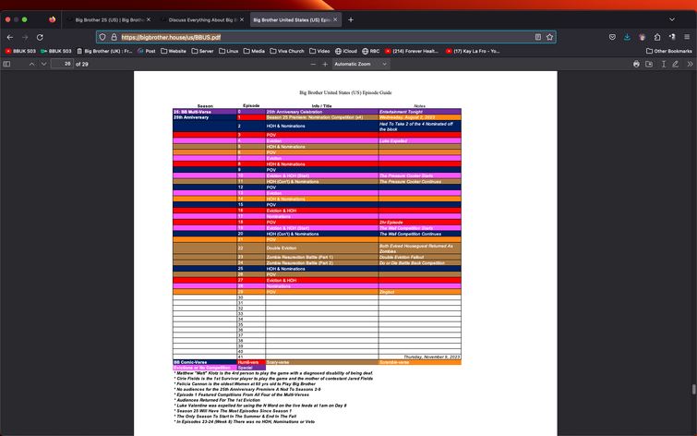Click 'Double Eviction' title cell
The width and height of the screenshot is (697, 436).
click(x=322, y=248)
